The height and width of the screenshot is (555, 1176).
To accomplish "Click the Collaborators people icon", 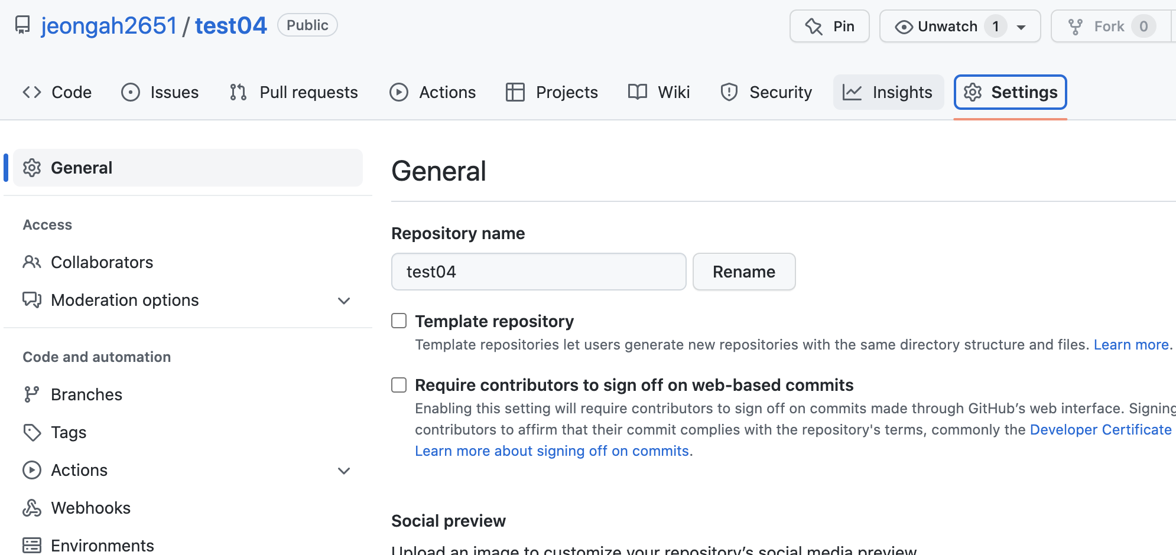I will click(x=32, y=262).
